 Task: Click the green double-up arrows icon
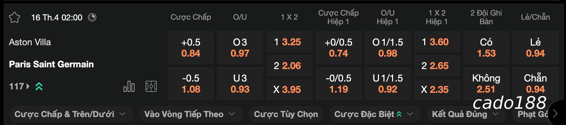click(39, 86)
